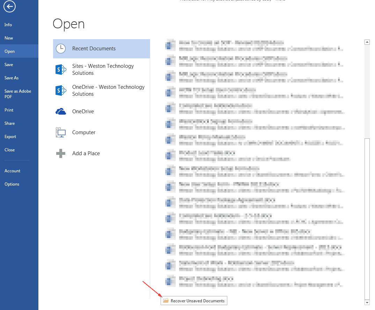
Task: Choose Save As from the sidebar
Action: tap(19, 78)
